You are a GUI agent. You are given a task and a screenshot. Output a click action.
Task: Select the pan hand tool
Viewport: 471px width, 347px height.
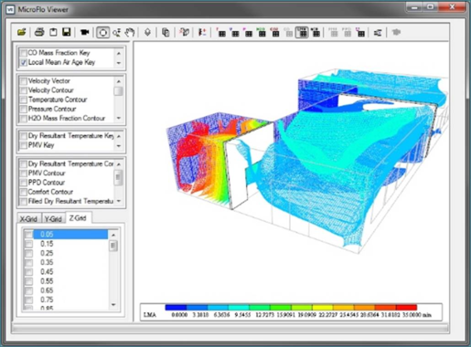[x=130, y=32]
